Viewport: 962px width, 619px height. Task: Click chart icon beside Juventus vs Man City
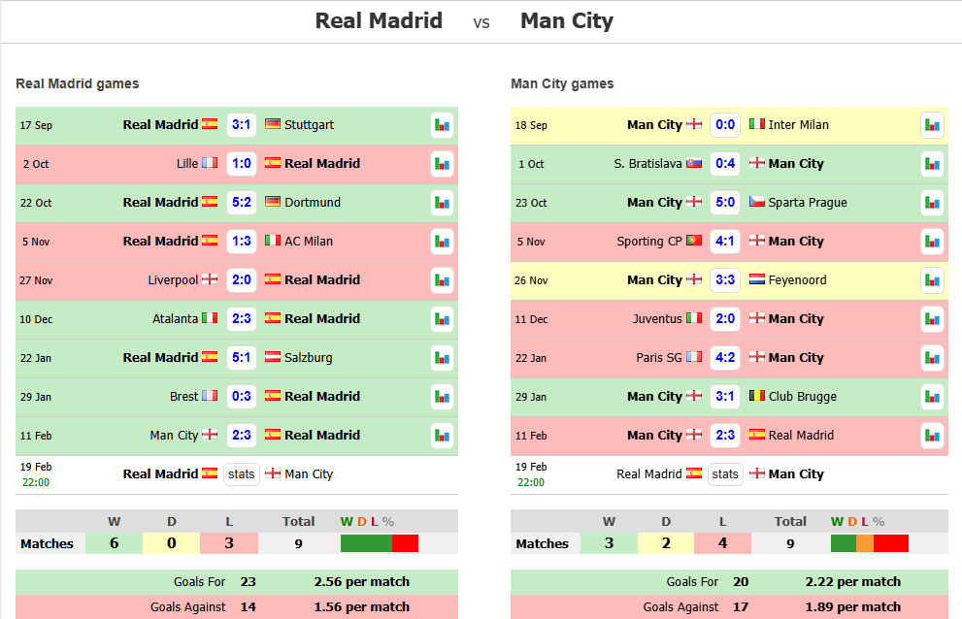[x=932, y=319]
